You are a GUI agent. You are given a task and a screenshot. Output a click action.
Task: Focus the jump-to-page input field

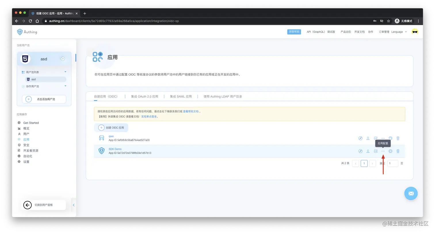coord(393,163)
